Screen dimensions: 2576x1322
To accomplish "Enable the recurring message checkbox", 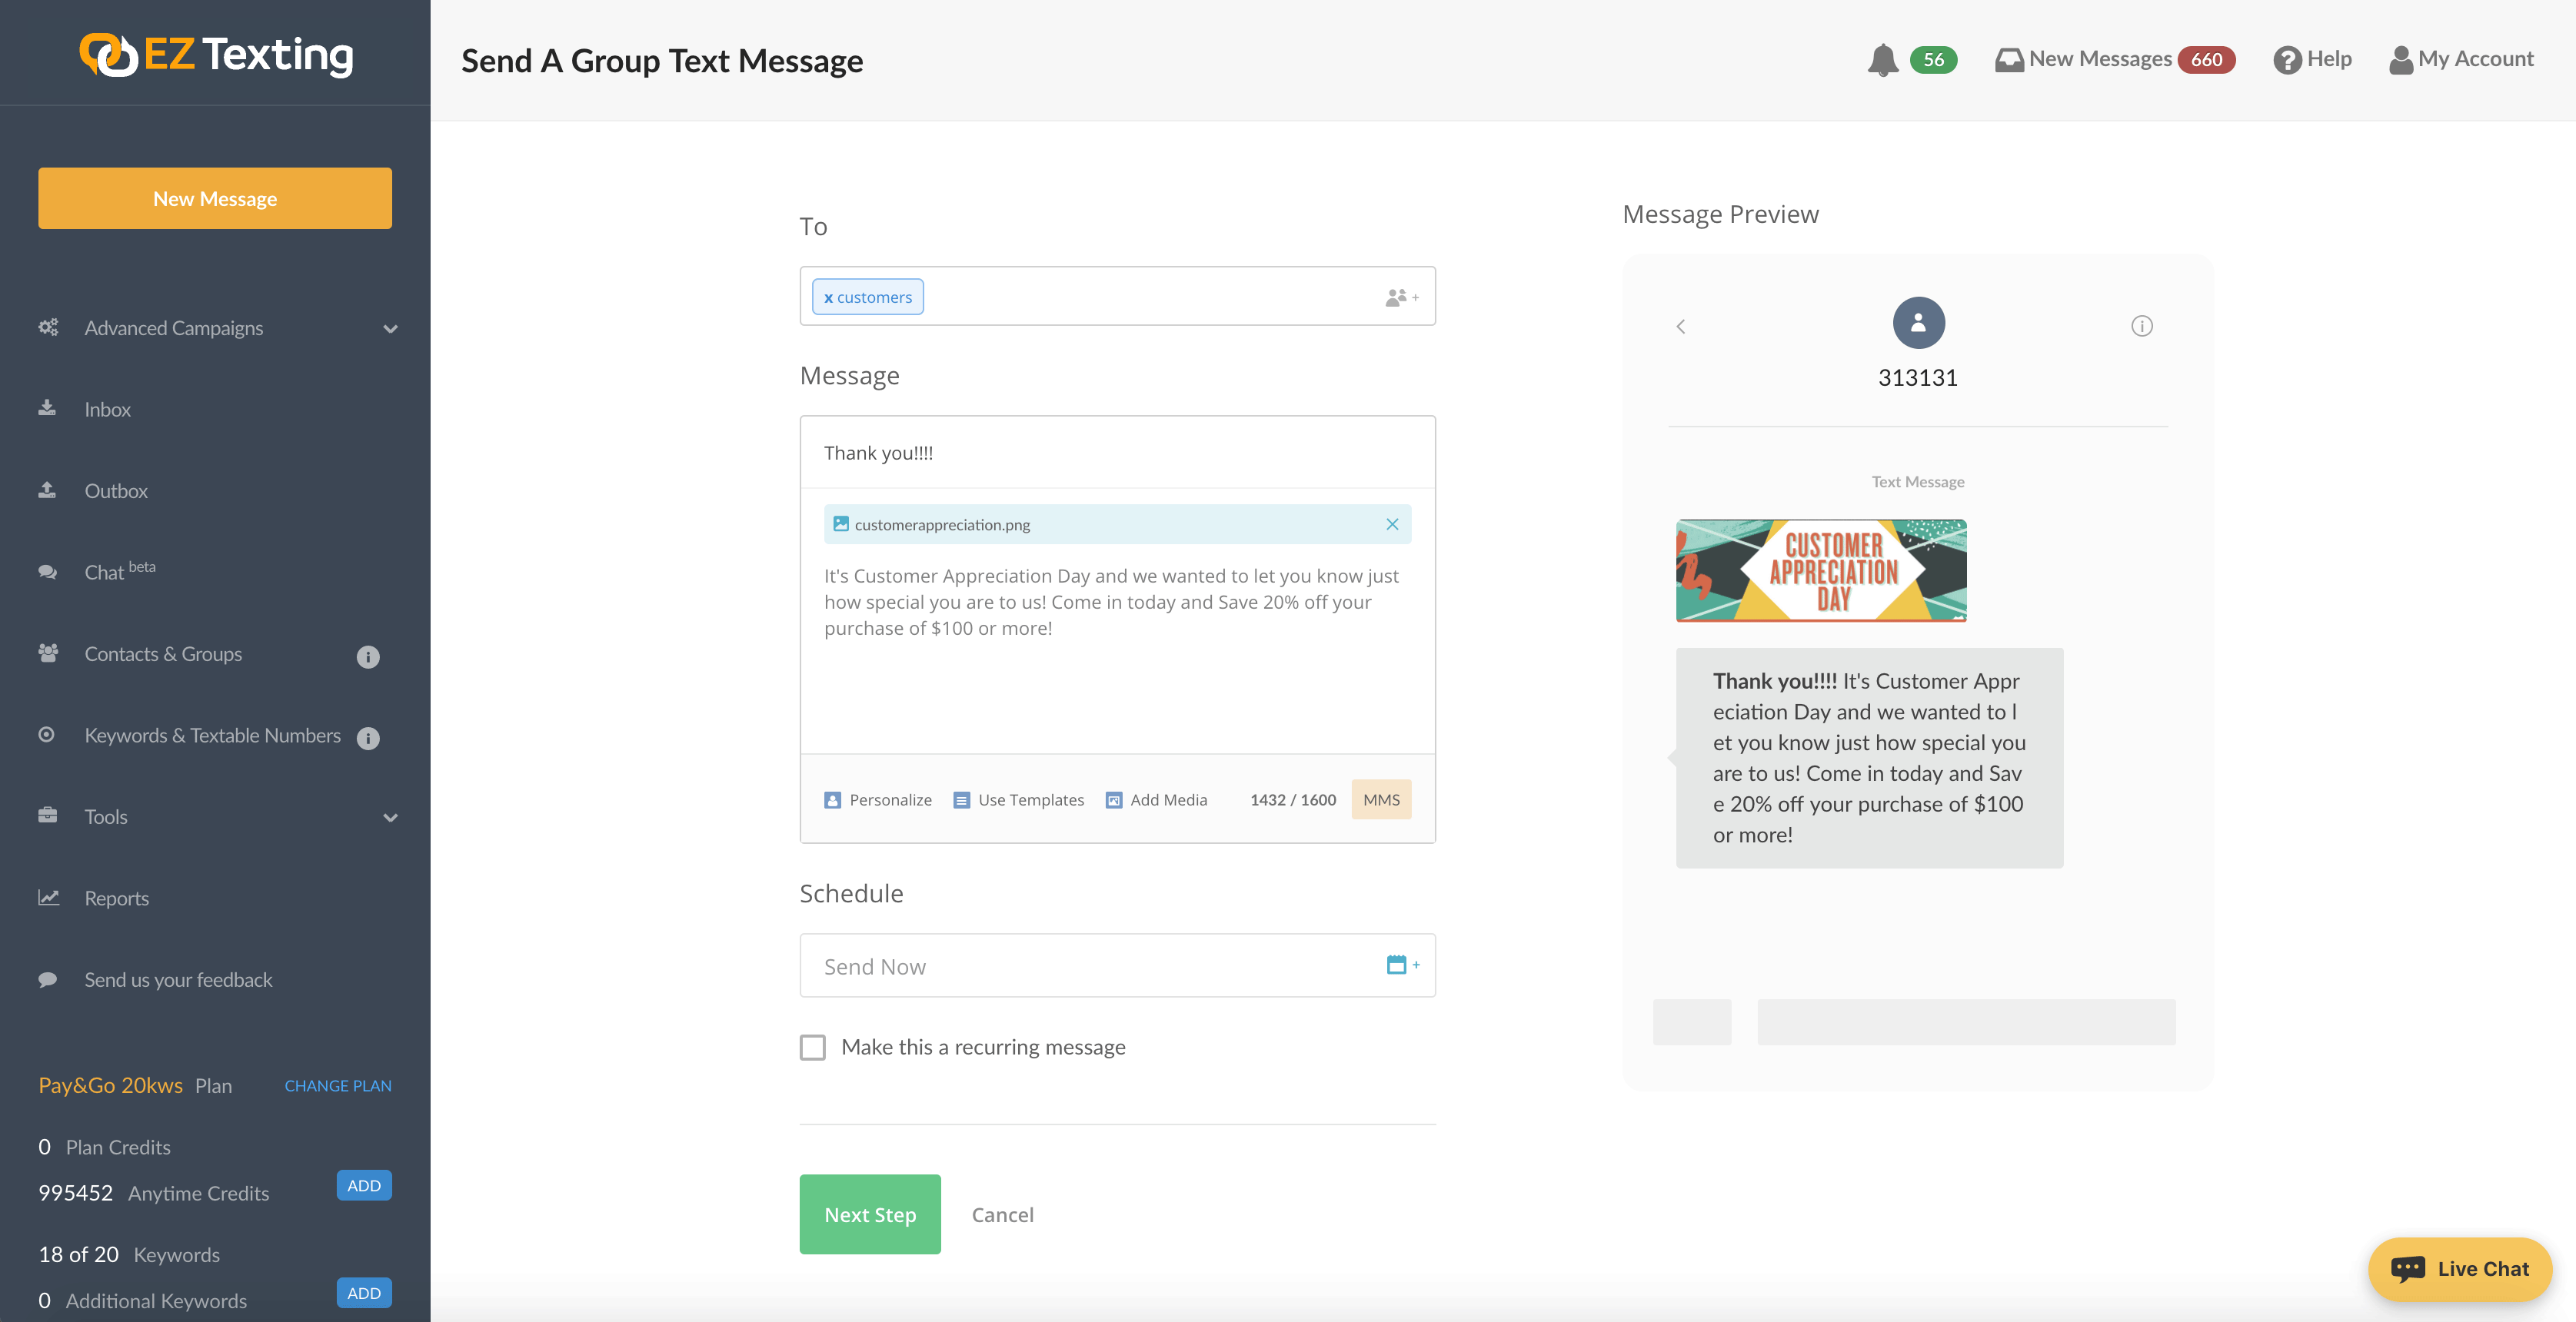I will 813,1047.
